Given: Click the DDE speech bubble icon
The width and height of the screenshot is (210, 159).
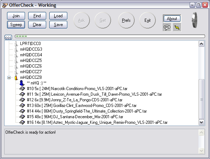Looking at the screenshot, I should (167, 27).
